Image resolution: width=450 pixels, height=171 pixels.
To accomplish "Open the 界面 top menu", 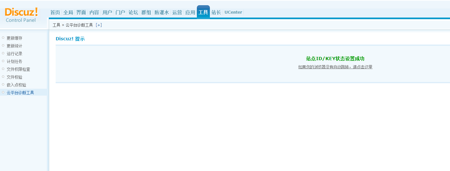I will click(x=81, y=12).
